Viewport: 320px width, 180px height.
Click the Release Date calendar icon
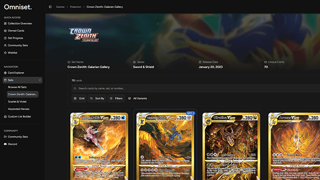click(x=200, y=62)
